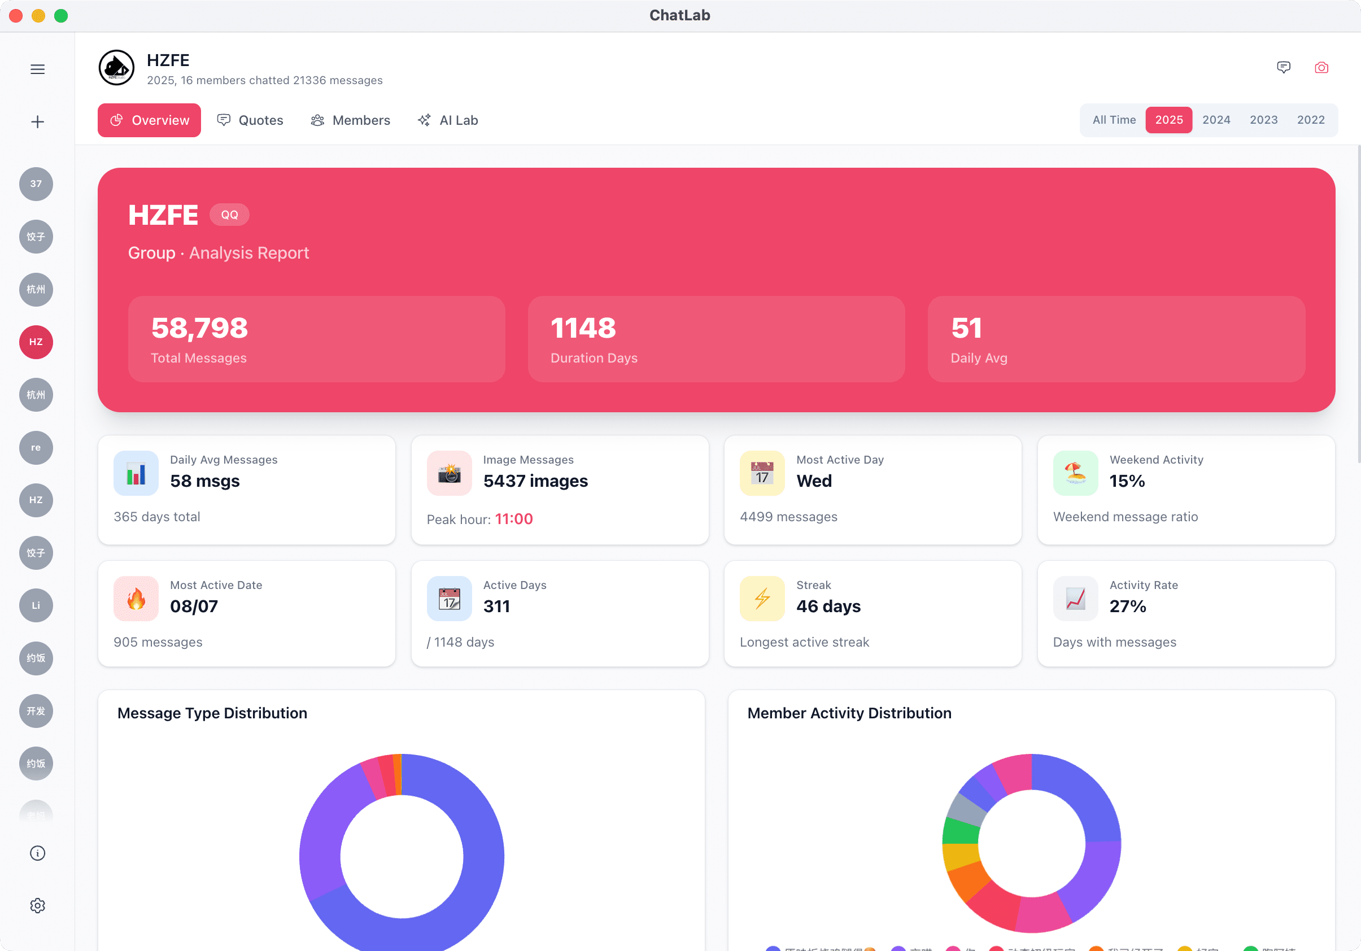1361x951 pixels.
Task: Open the app info via the info icon
Action: pos(37,853)
